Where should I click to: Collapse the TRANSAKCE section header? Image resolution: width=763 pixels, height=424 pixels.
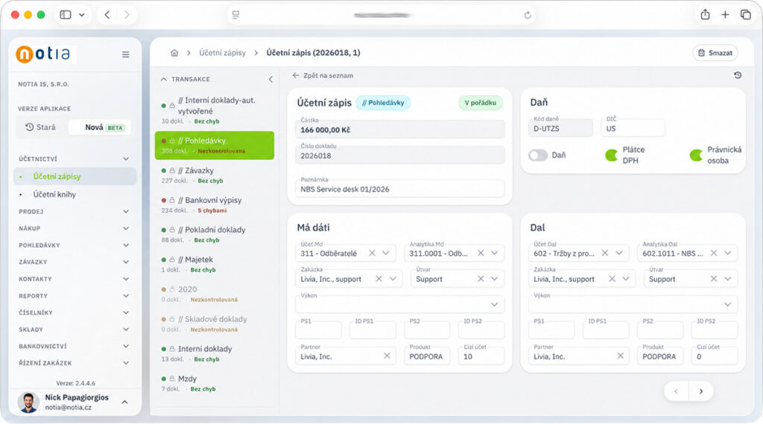coord(186,79)
